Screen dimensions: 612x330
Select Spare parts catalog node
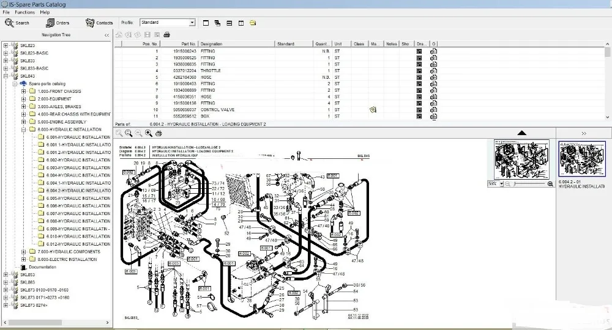pyautogui.click(x=47, y=84)
